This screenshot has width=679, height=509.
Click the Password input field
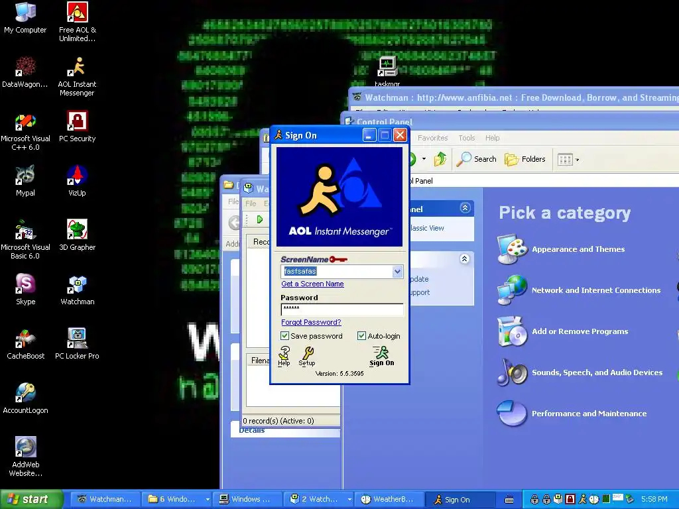point(342,309)
